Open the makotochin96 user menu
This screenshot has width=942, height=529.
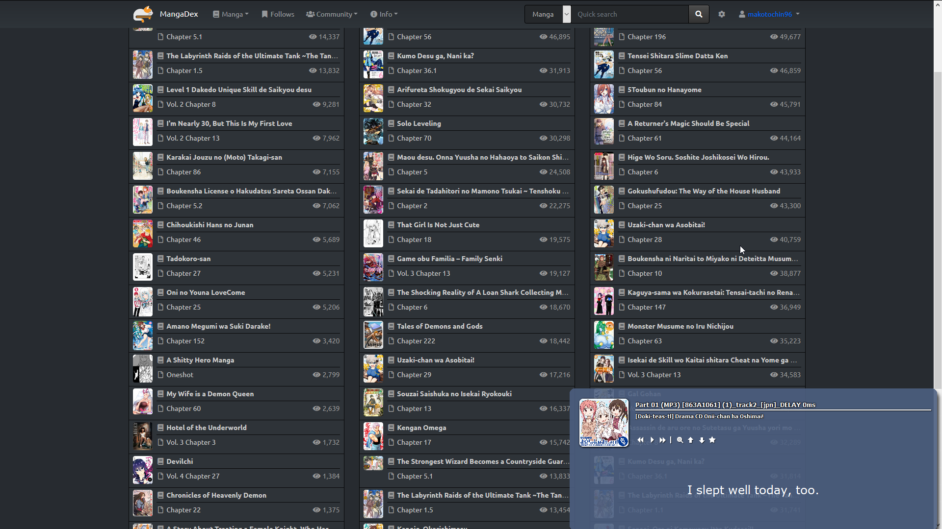click(x=769, y=14)
